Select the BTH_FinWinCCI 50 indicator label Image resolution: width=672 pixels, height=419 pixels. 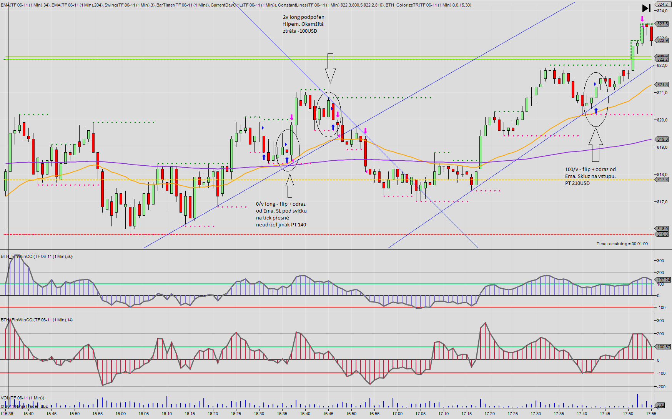click(37, 256)
